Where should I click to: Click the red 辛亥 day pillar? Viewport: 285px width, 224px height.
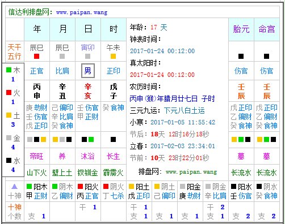coord(88,91)
